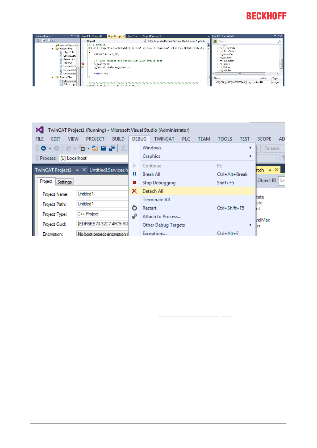Click the navigate backward arrow icon

point(44,148)
